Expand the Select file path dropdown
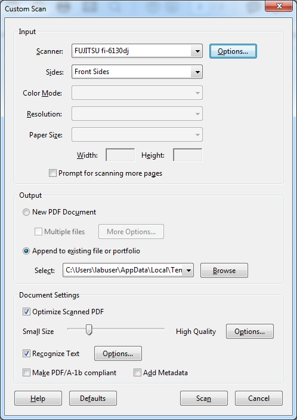Viewport: 297px width, 420px height. click(188, 270)
